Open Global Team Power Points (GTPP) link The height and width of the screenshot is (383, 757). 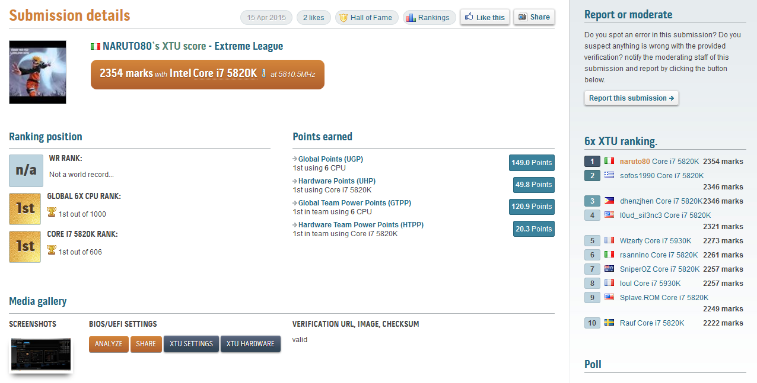click(x=355, y=203)
